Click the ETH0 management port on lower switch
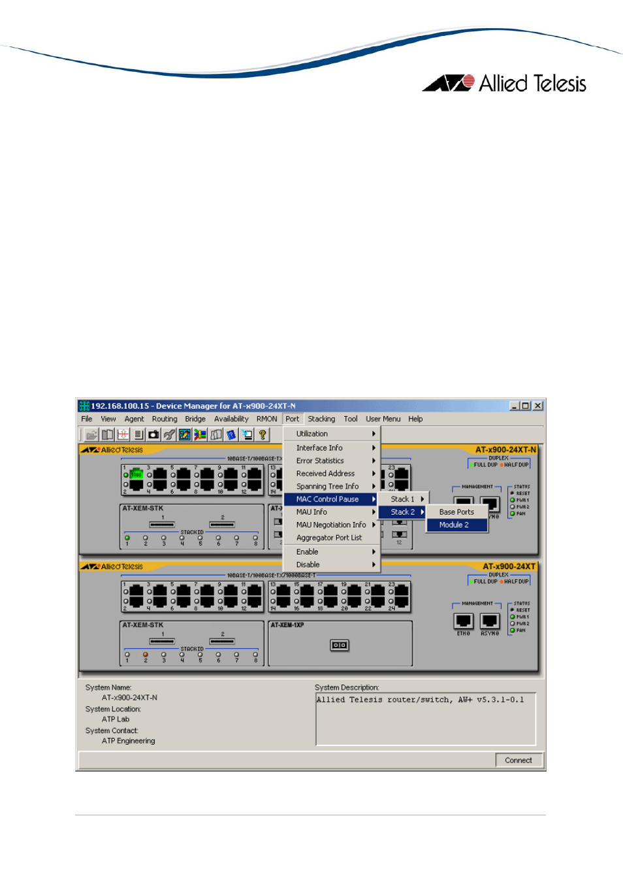623x882 pixels. 464,621
